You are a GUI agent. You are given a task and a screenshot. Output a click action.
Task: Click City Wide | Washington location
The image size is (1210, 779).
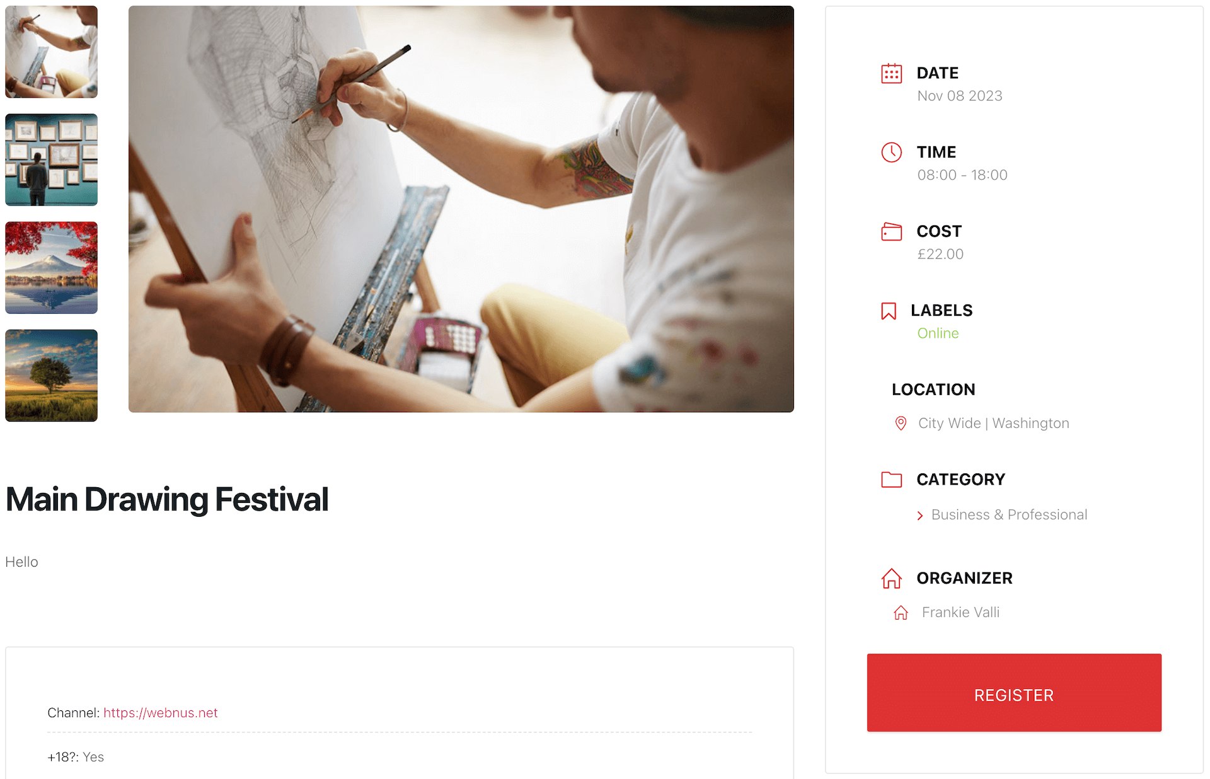click(x=993, y=424)
